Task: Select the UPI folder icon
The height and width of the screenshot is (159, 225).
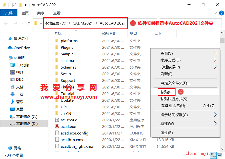Action: coord(57,107)
